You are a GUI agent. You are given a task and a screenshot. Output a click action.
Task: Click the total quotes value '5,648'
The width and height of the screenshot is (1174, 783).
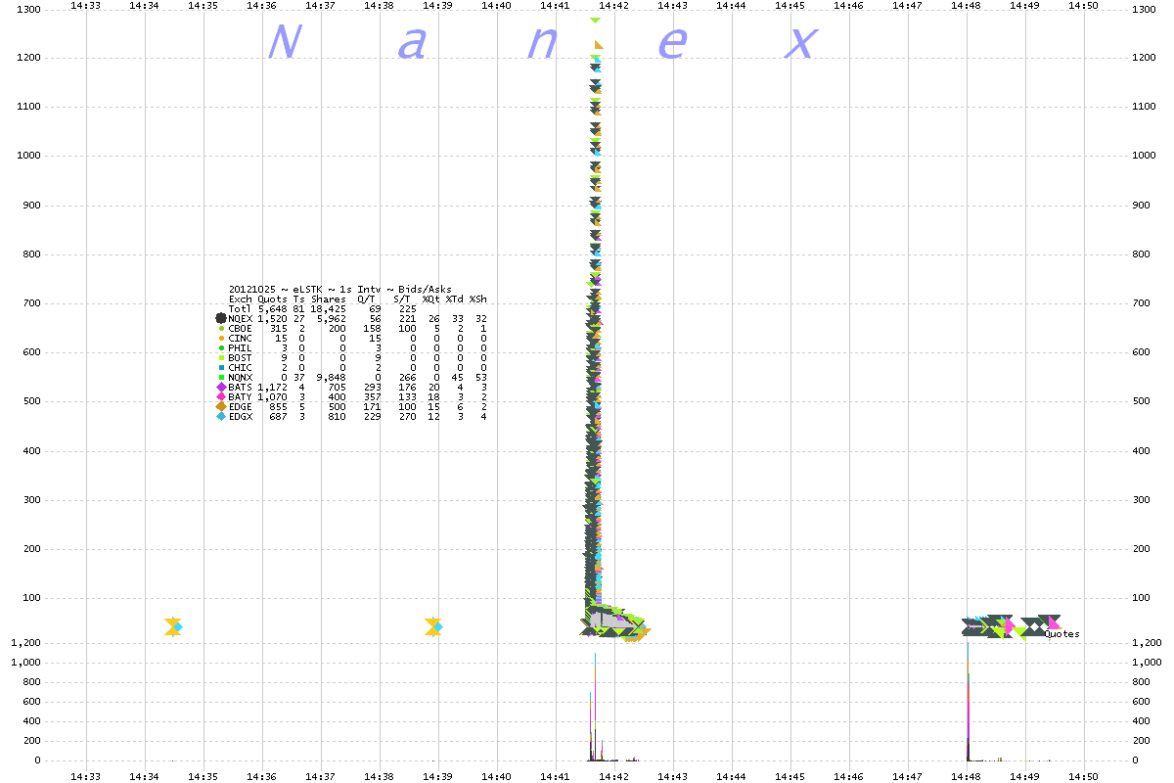point(273,309)
